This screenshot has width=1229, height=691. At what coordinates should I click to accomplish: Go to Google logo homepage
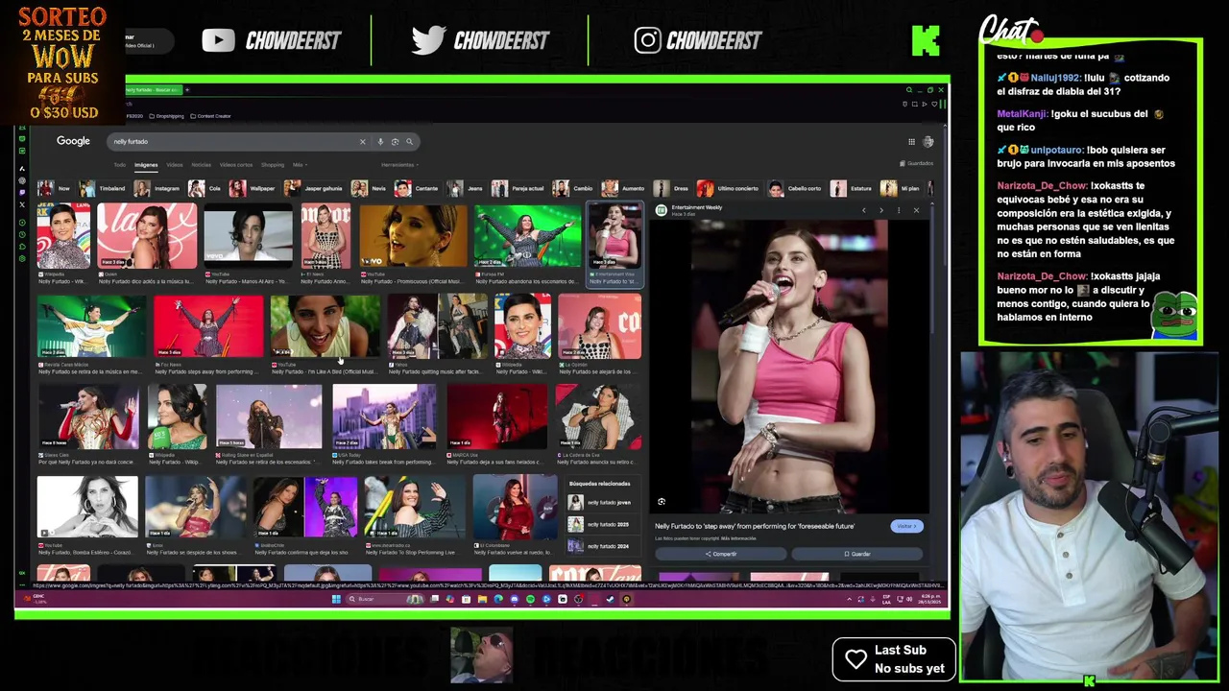coord(73,141)
